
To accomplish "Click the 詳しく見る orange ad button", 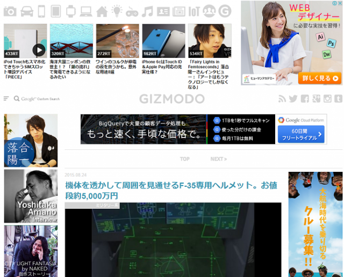I will click(x=320, y=78).
